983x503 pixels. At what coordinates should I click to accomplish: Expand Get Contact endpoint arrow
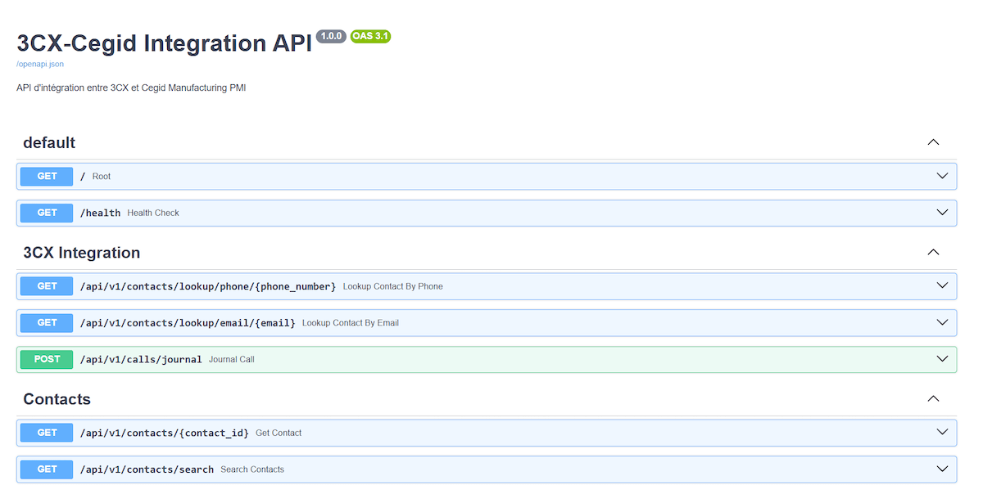click(941, 433)
